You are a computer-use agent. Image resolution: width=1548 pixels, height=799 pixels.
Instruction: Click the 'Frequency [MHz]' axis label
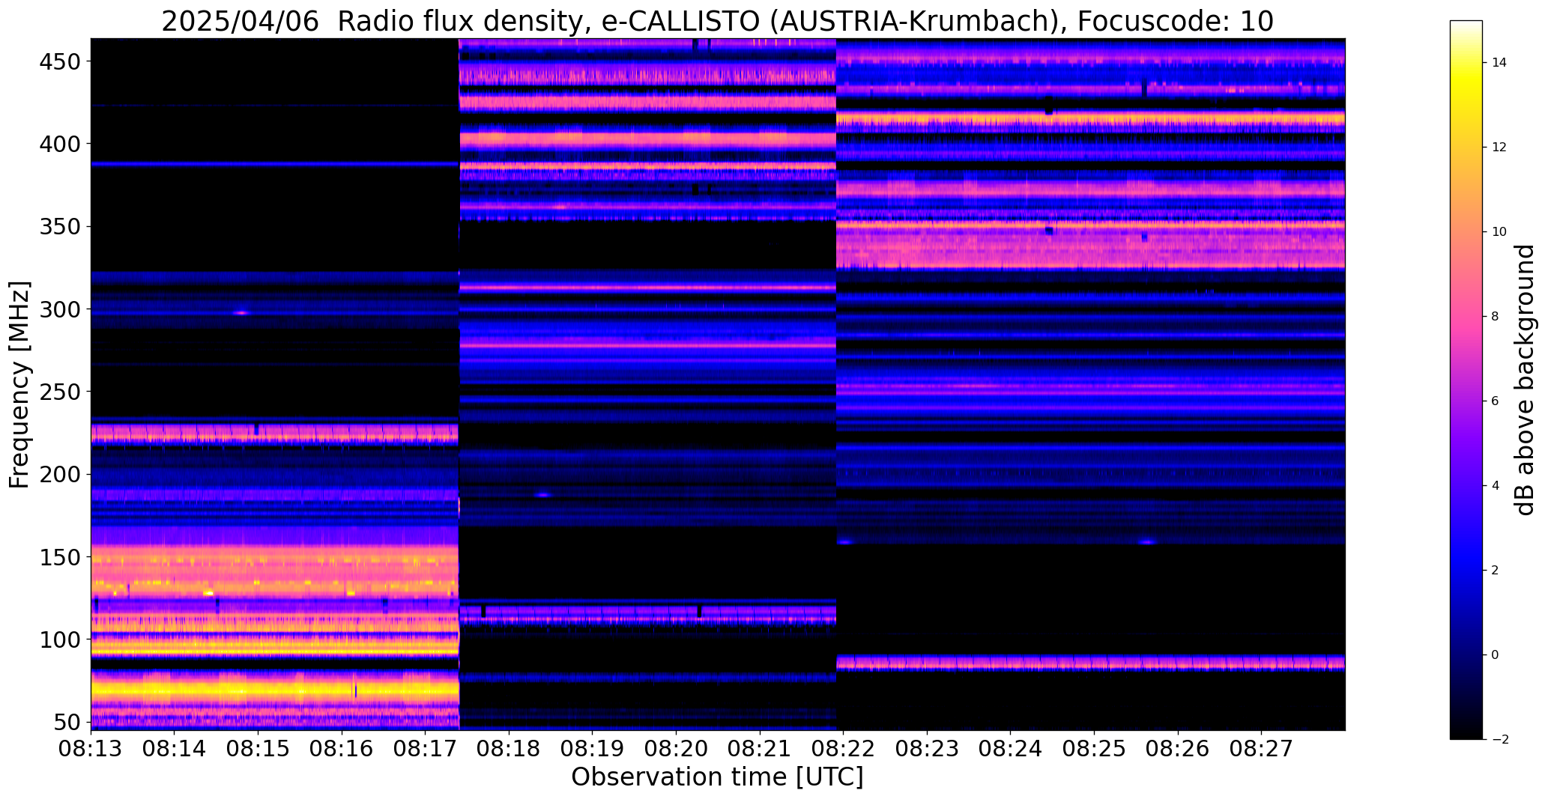pos(19,385)
